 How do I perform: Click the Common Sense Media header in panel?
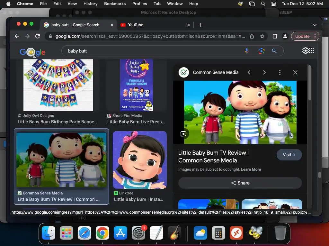(216, 72)
